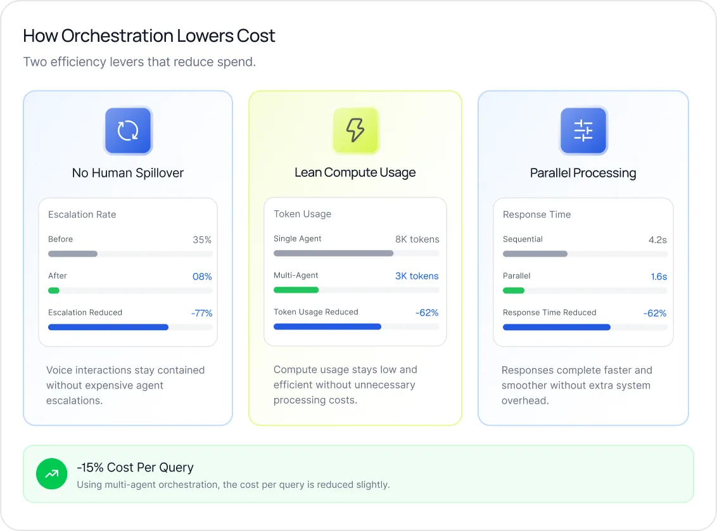This screenshot has width=717, height=531.
Task: Click the 1.6s Parallel response time value
Action: (x=658, y=276)
